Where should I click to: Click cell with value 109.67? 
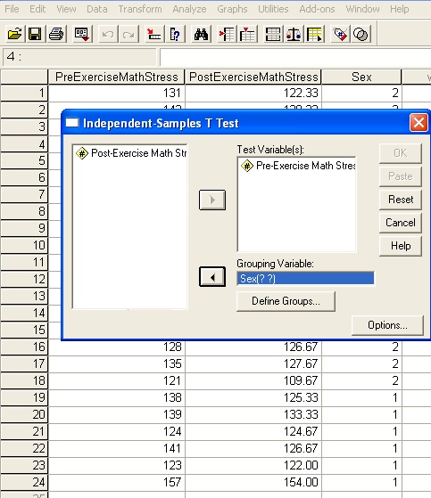click(x=253, y=380)
